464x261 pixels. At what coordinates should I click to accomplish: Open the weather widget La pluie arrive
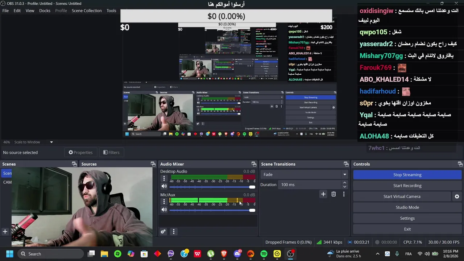[344, 254]
